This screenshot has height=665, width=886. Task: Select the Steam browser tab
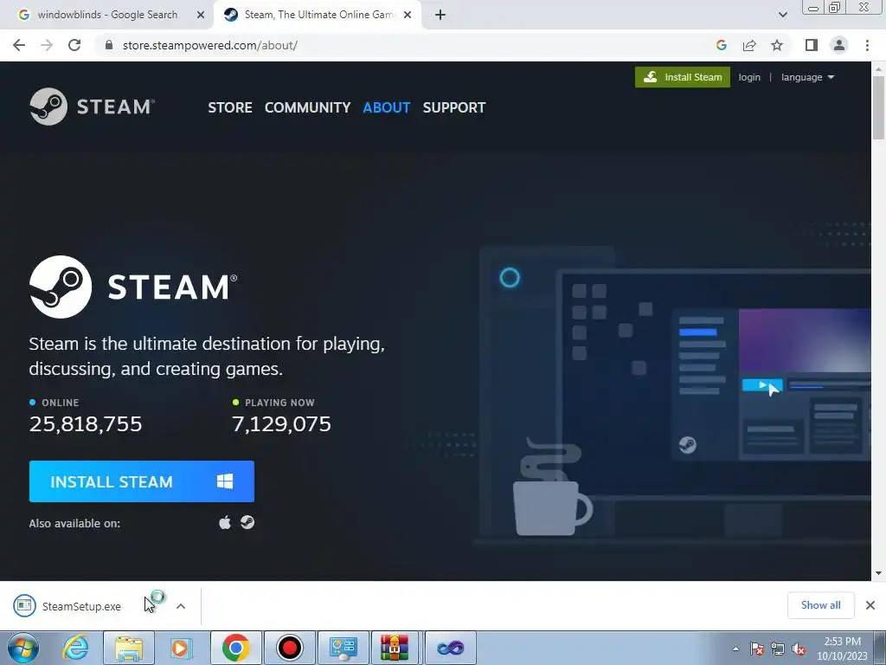pyautogui.click(x=318, y=16)
